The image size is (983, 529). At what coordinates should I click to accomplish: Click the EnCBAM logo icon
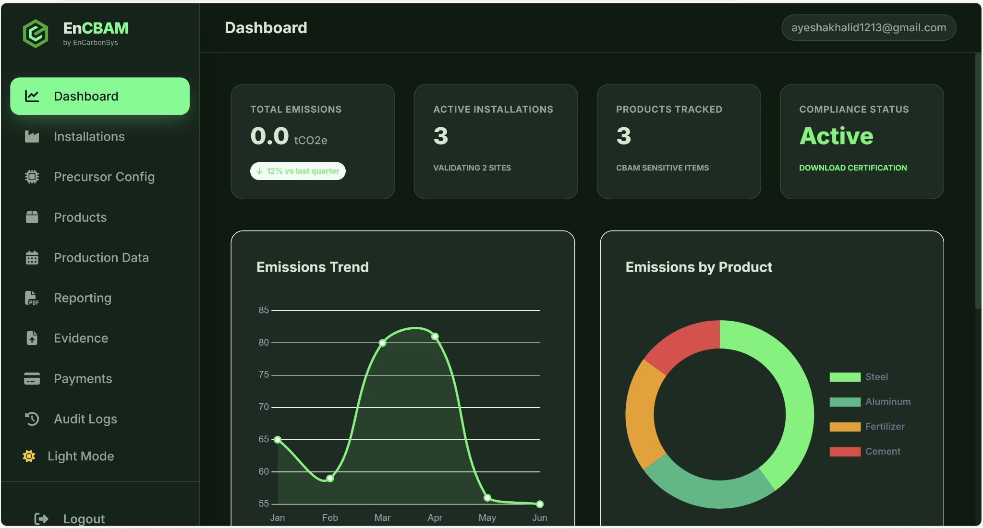click(36, 33)
